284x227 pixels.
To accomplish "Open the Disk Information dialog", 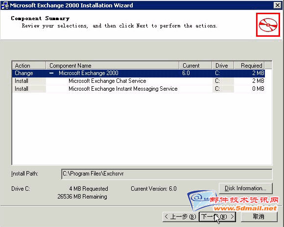I will tap(246, 188).
